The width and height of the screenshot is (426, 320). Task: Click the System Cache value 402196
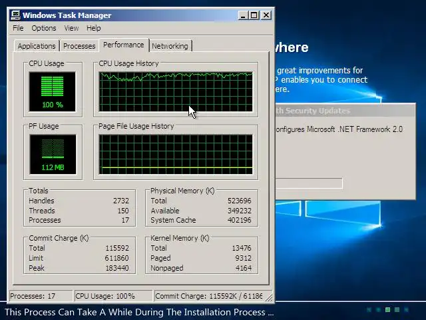point(240,220)
